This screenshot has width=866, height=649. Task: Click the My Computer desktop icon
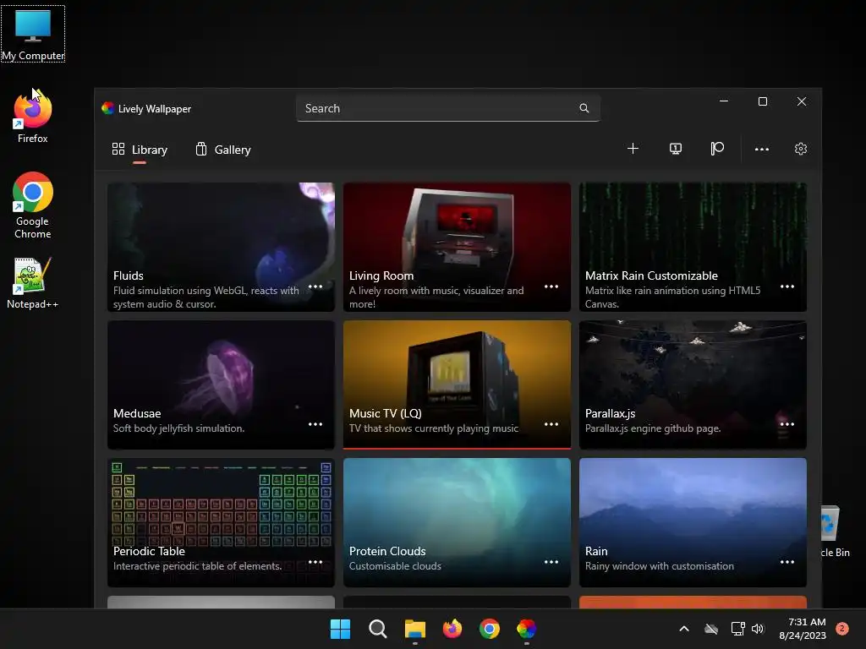click(x=33, y=34)
